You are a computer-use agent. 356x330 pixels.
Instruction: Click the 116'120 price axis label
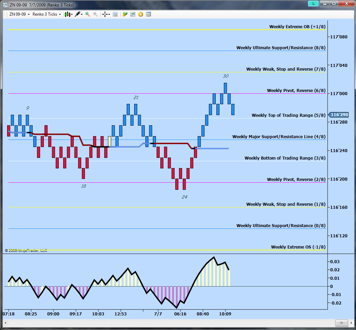click(339, 236)
